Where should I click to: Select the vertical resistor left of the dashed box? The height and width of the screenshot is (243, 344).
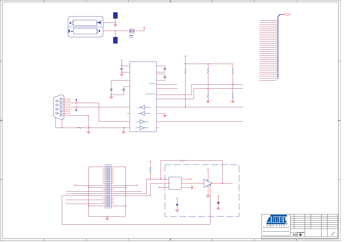point(150,170)
